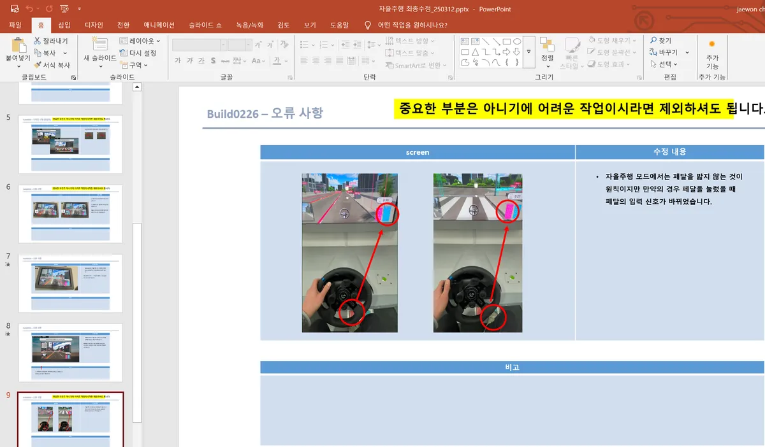
Task: Click the Redo icon in title bar
Action: (48, 9)
